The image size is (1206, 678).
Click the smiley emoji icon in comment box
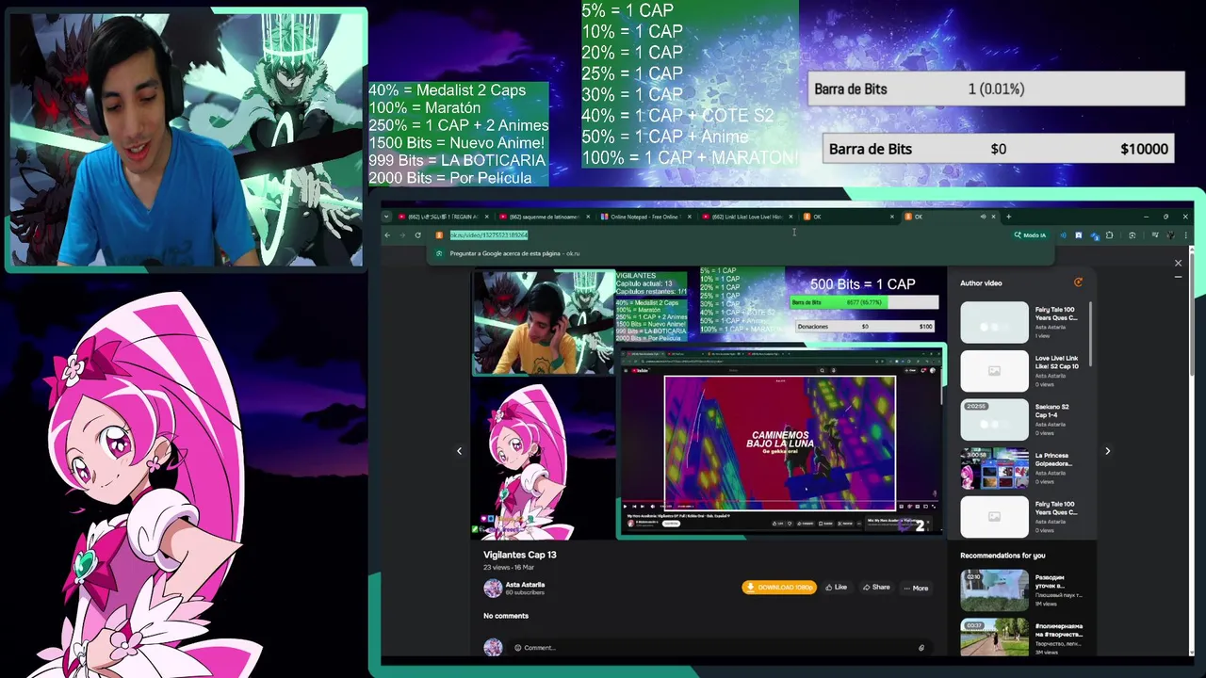pos(517,648)
